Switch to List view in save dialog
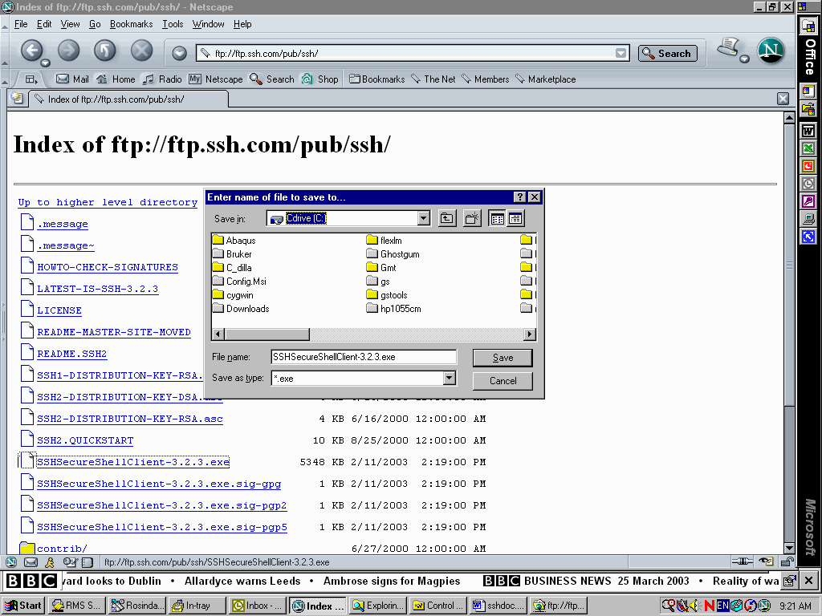This screenshot has height=616, width=822. (x=497, y=218)
